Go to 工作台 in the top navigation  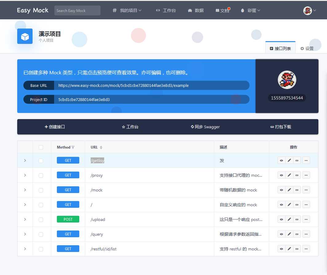(166, 10)
